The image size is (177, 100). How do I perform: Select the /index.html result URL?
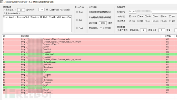[38, 54]
